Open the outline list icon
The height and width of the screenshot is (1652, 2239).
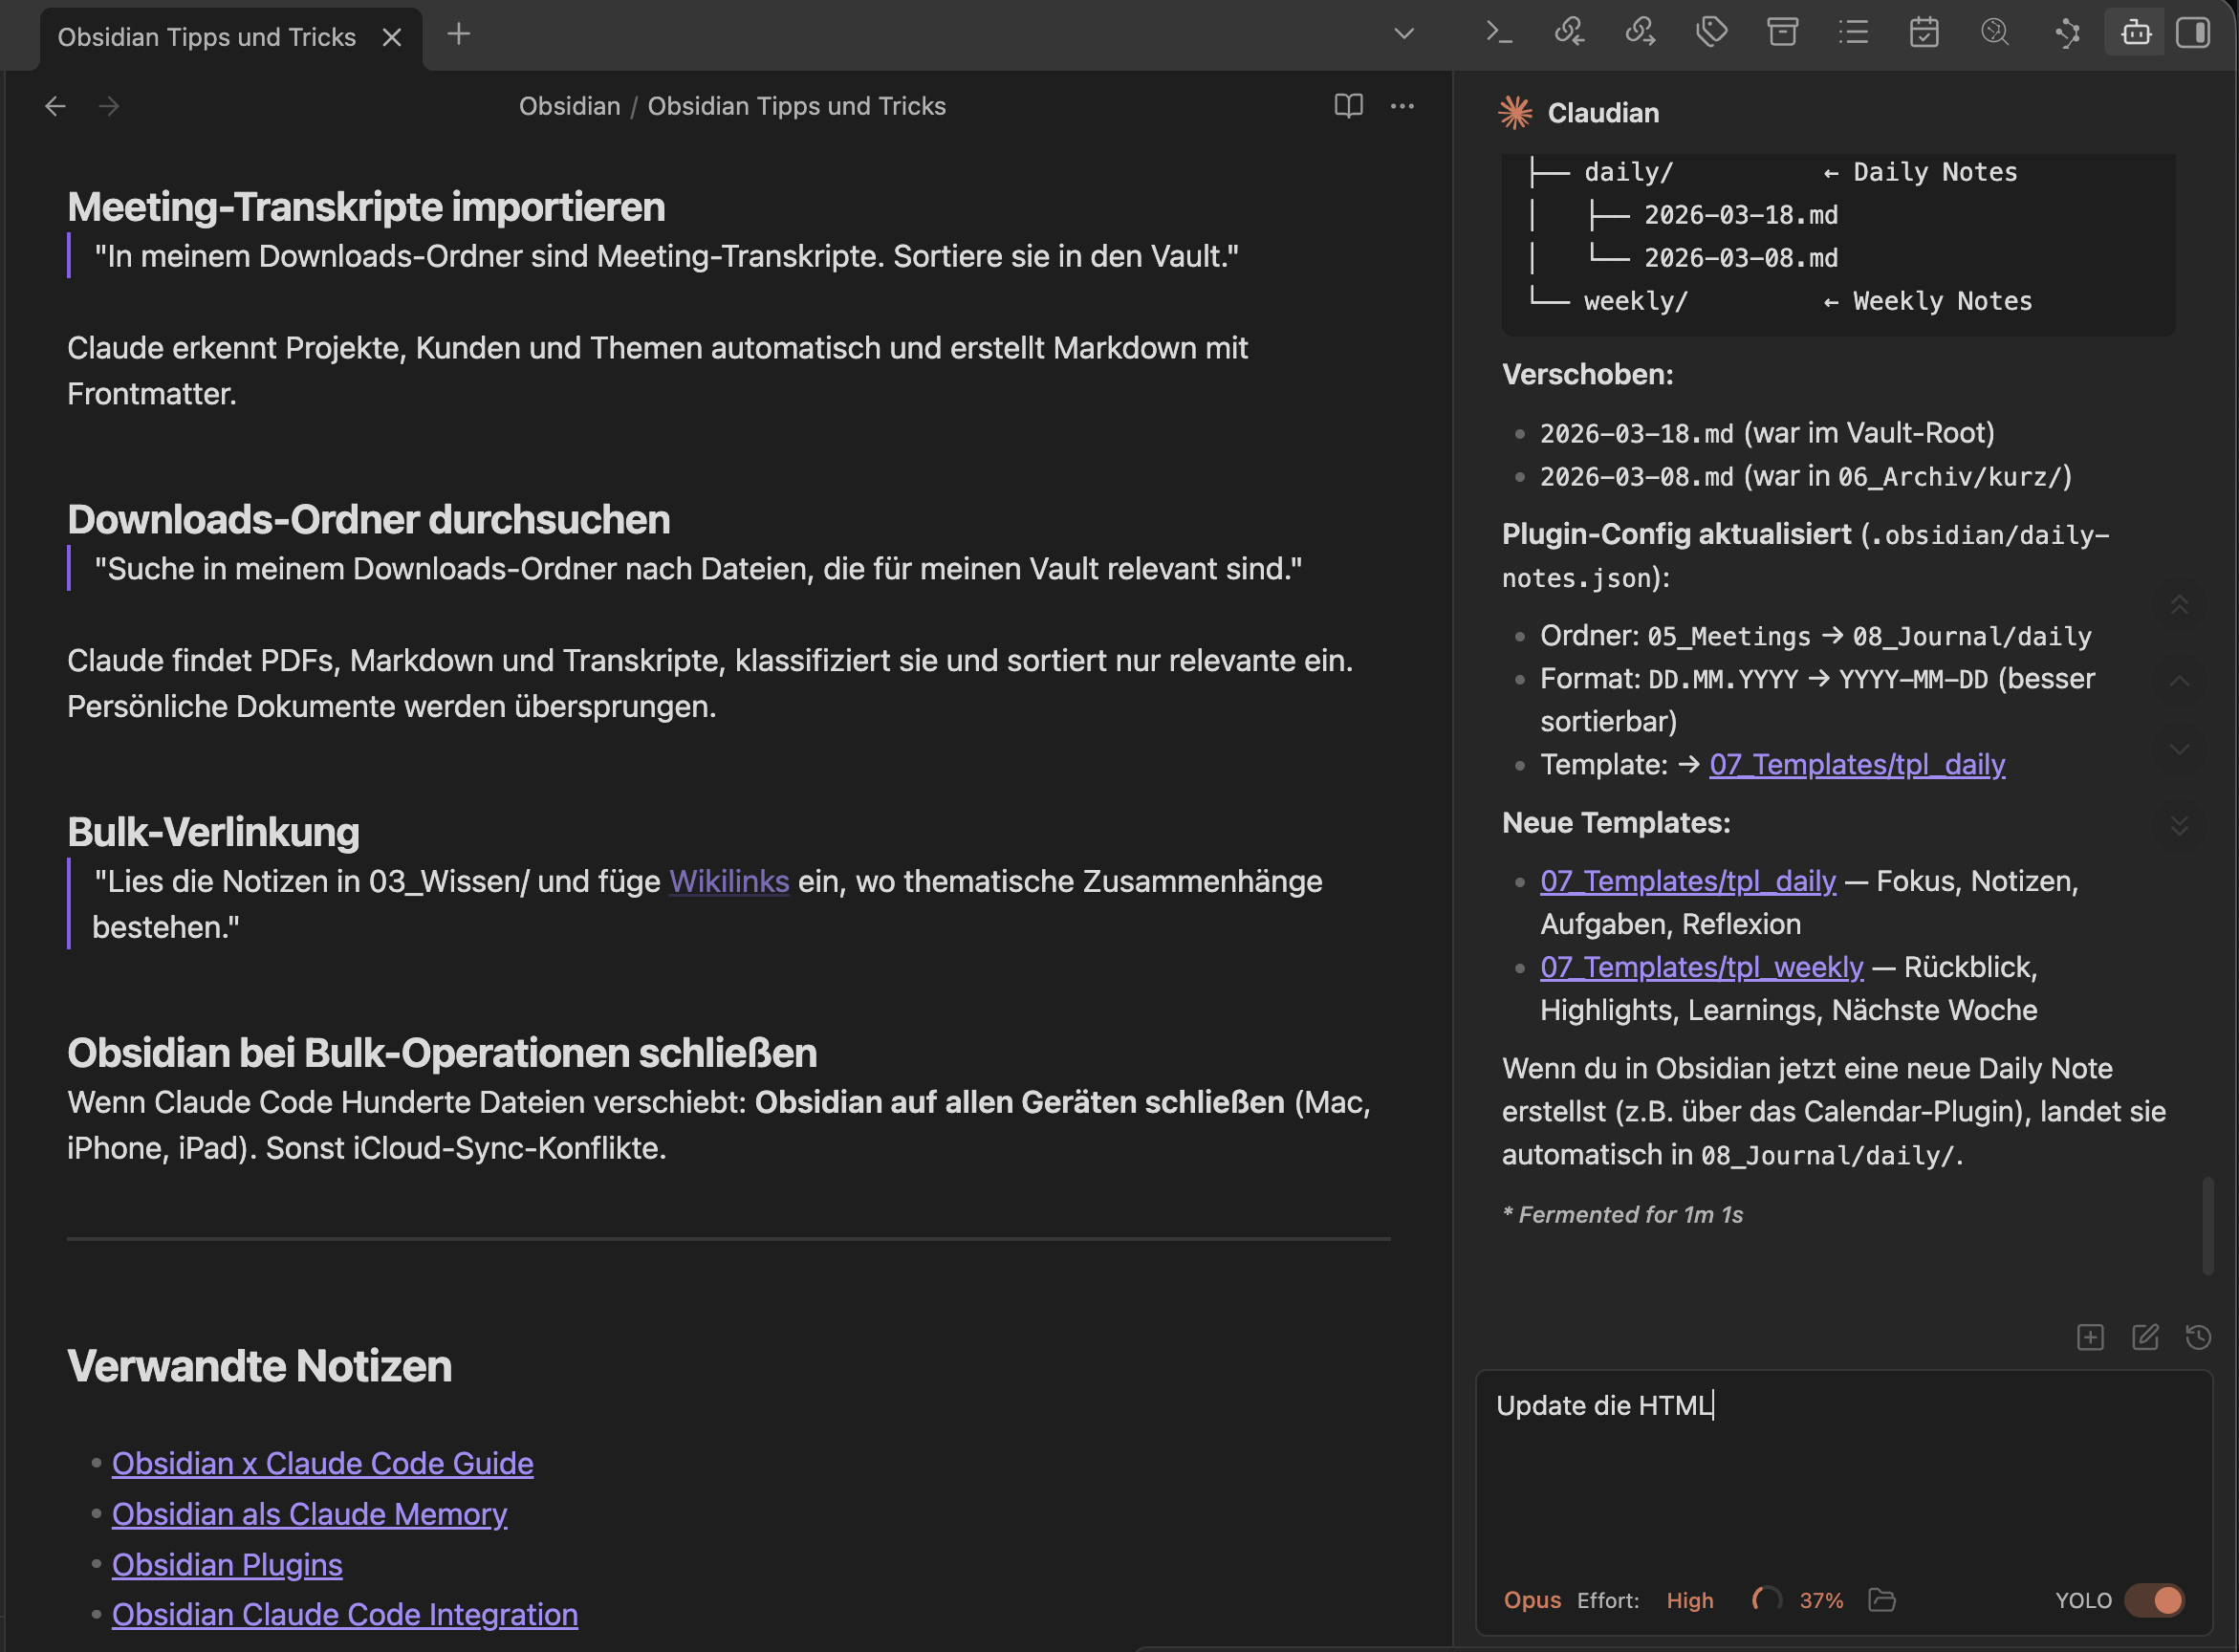point(1853,32)
